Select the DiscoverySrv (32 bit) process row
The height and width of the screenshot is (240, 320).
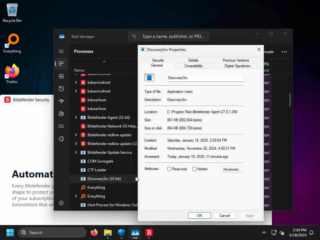[x=103, y=178]
